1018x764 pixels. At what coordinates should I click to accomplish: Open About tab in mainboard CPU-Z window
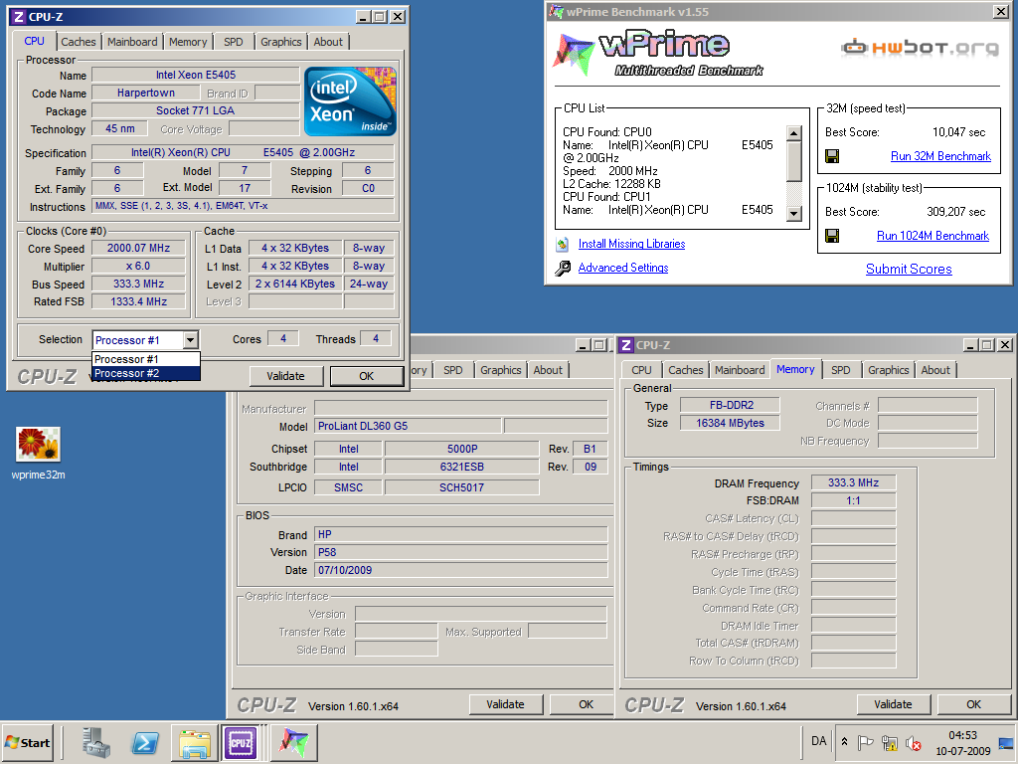pos(548,370)
